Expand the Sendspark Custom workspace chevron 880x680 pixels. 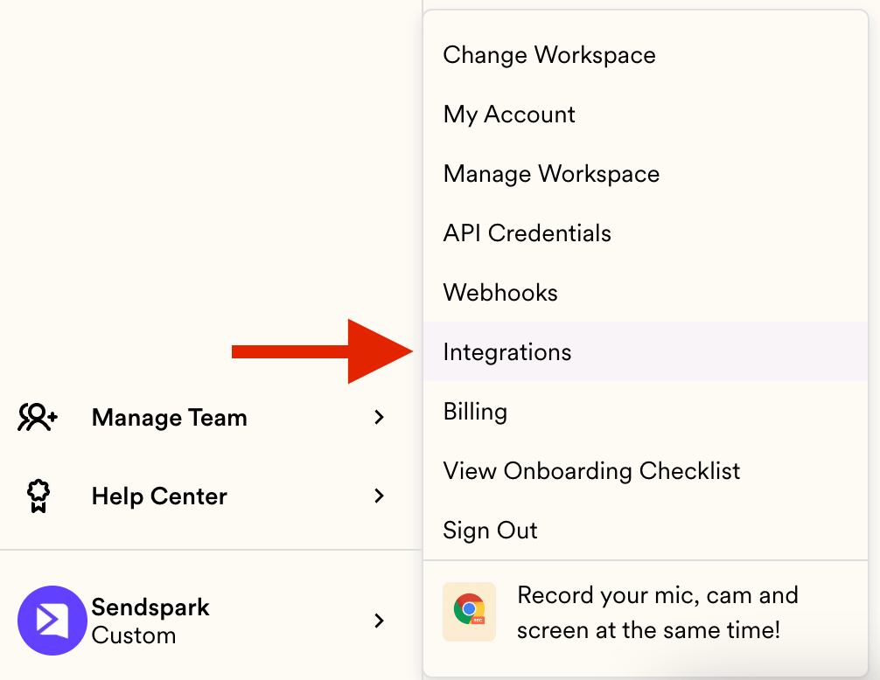380,621
